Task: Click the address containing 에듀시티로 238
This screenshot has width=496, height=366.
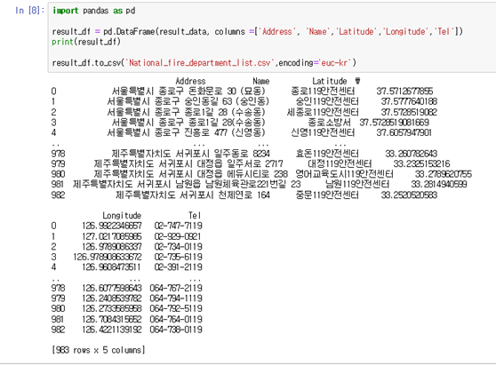Action: pos(191,174)
